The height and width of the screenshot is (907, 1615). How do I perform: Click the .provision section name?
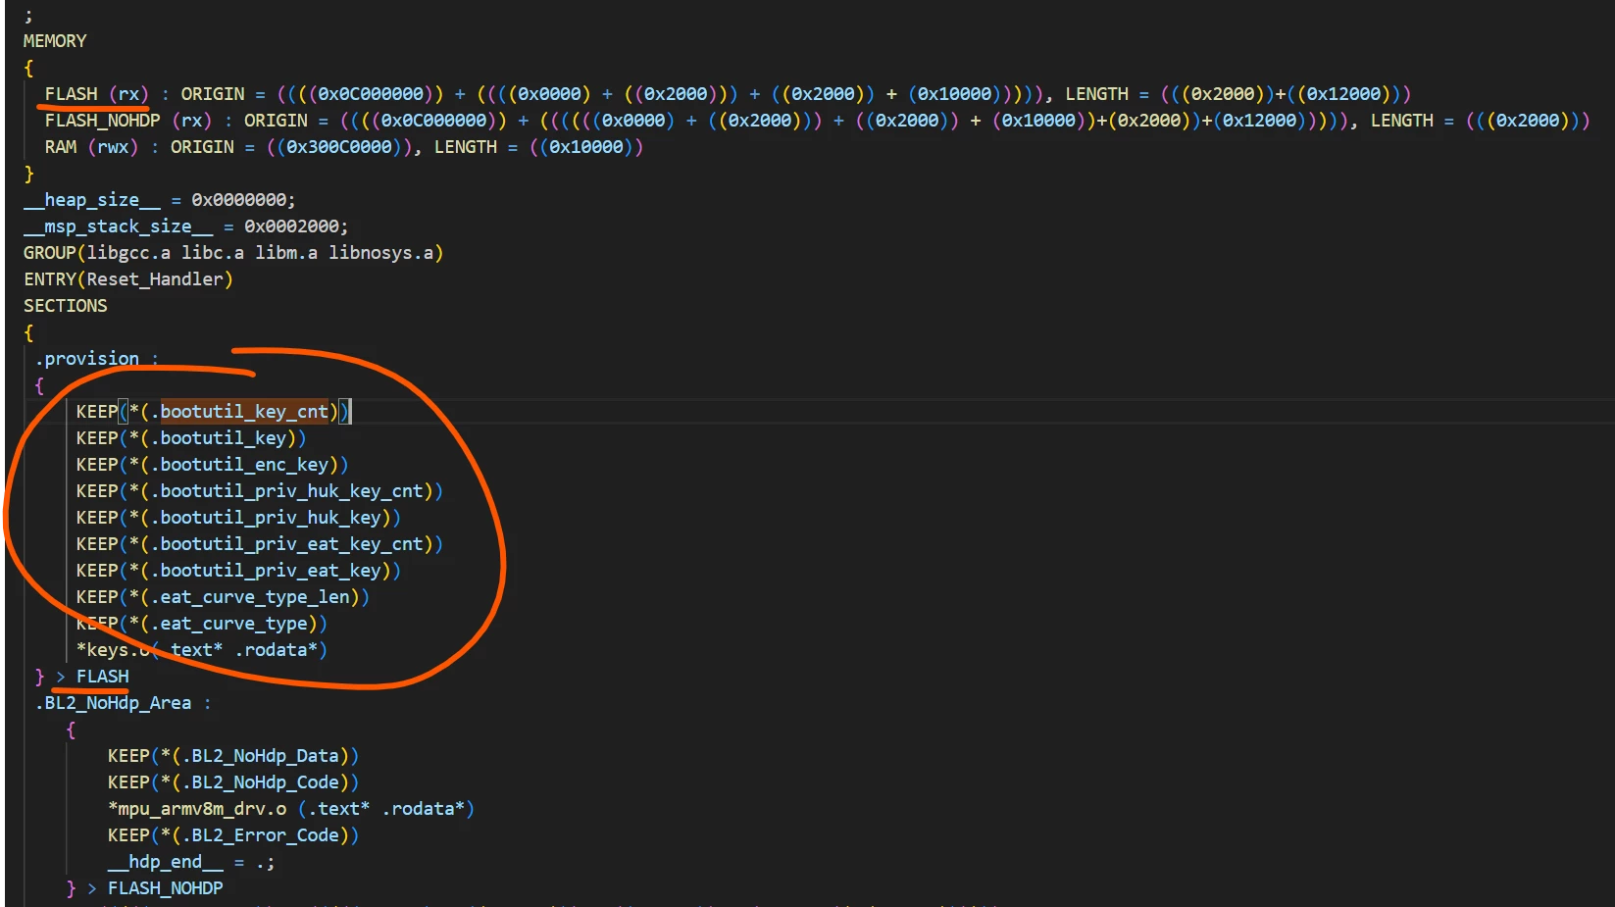point(87,359)
